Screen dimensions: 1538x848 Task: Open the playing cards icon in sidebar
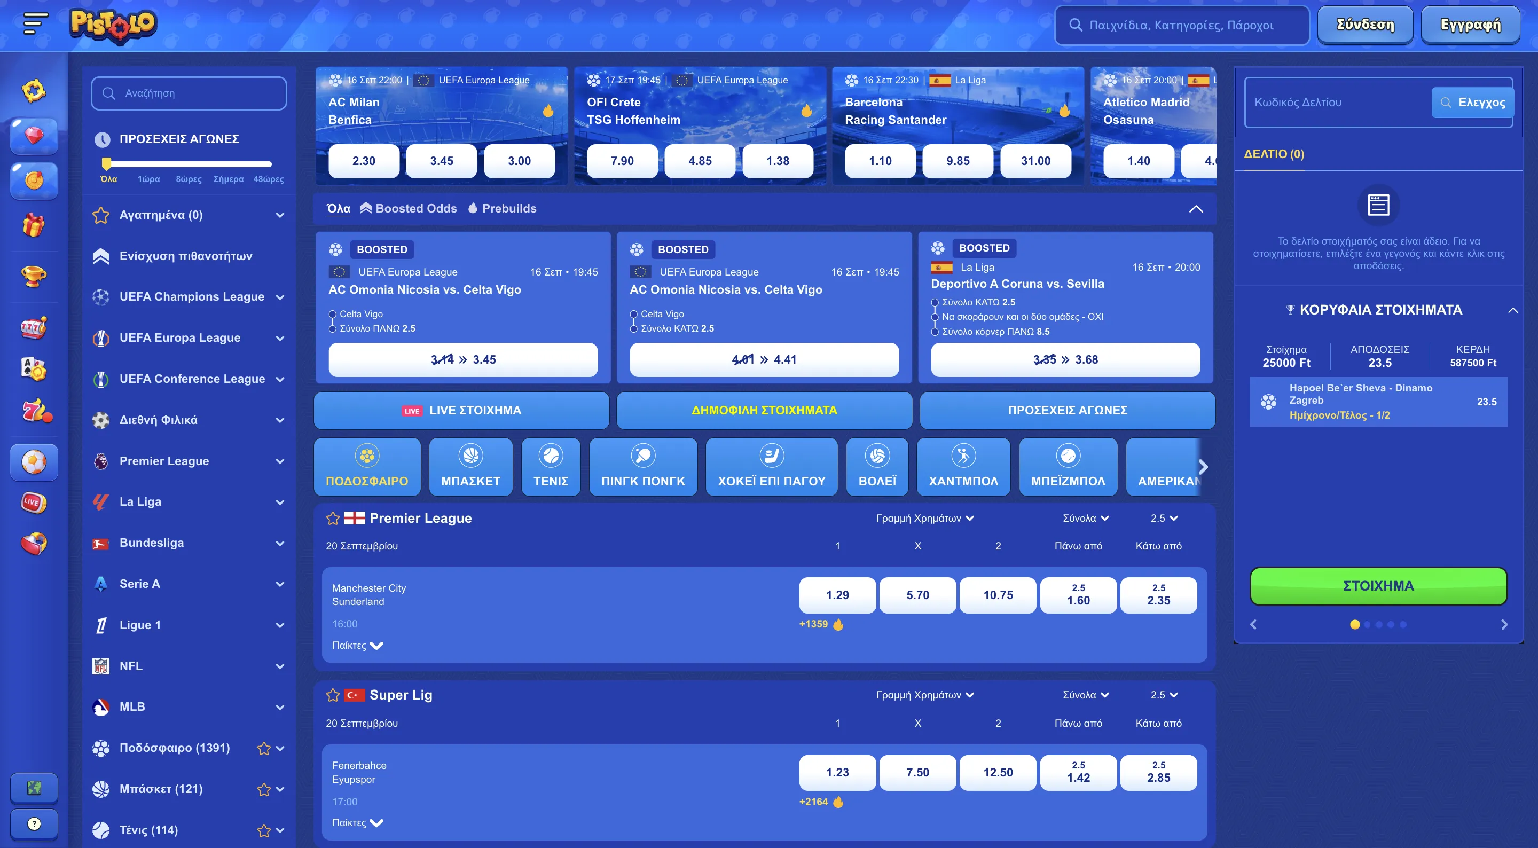click(x=34, y=368)
